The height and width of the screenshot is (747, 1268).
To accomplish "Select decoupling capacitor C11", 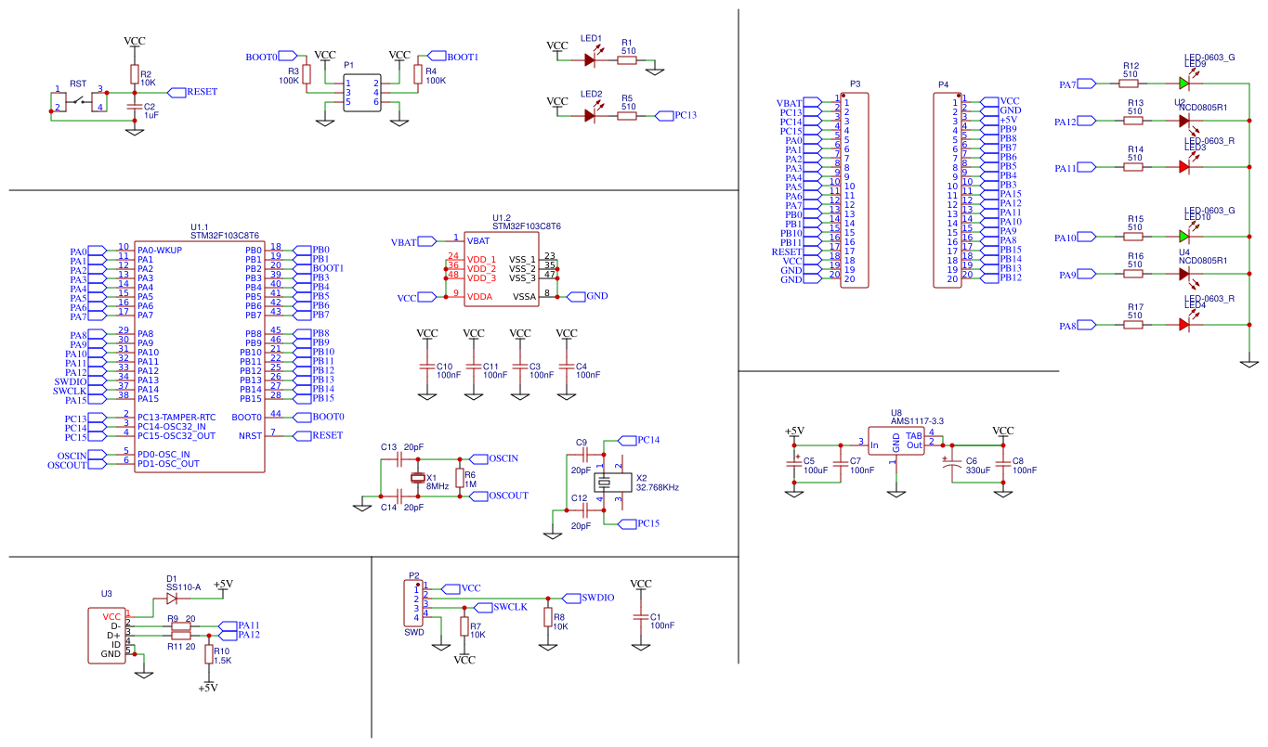I will [474, 366].
